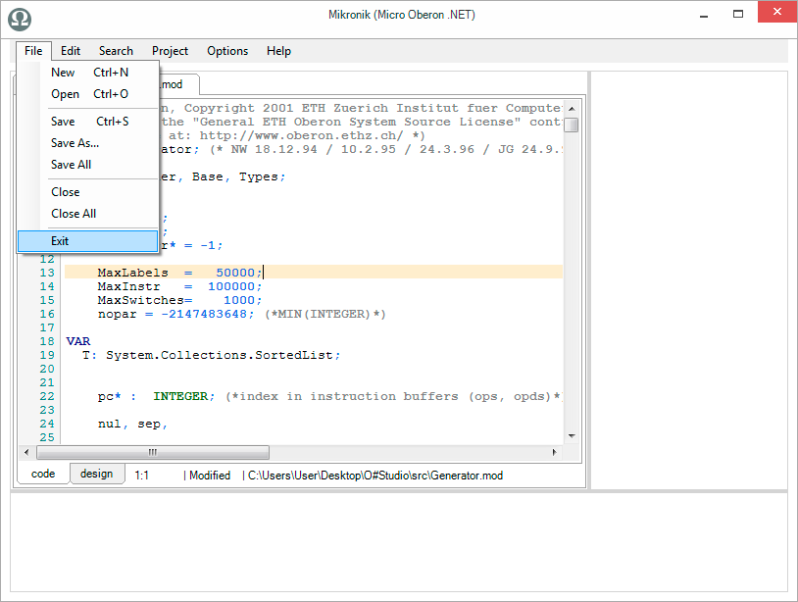Click the VAR keyword on line 18
The image size is (798, 602).
(78, 341)
